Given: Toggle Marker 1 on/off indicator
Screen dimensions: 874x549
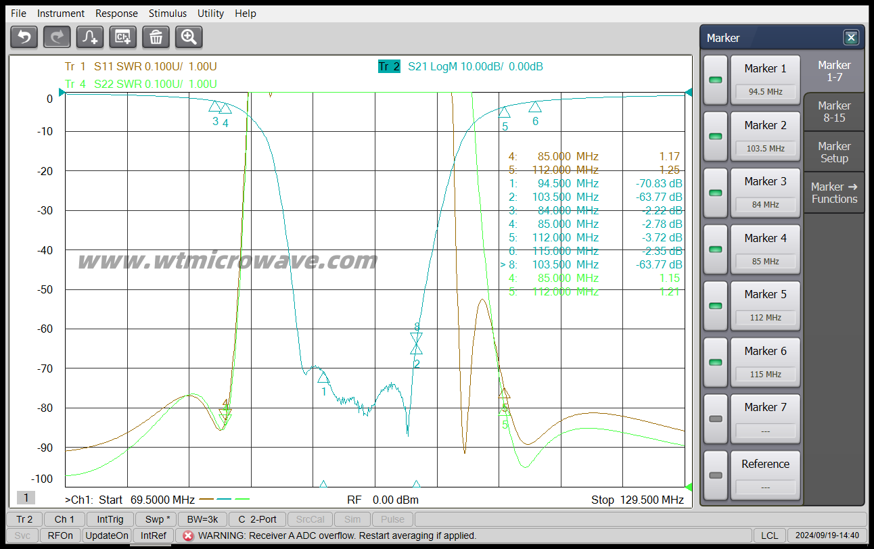Looking at the screenshot, I should coord(715,80).
